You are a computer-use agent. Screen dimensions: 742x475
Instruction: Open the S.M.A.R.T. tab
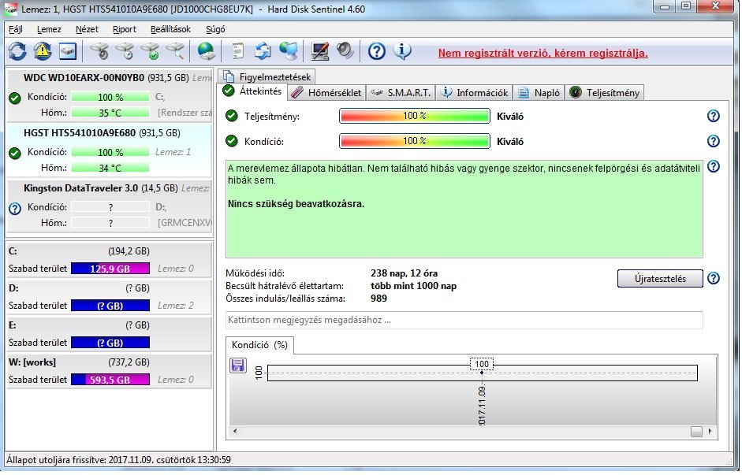click(401, 93)
